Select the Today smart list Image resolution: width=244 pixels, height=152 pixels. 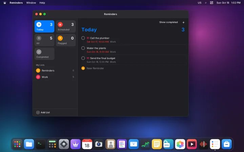[x=44, y=26]
